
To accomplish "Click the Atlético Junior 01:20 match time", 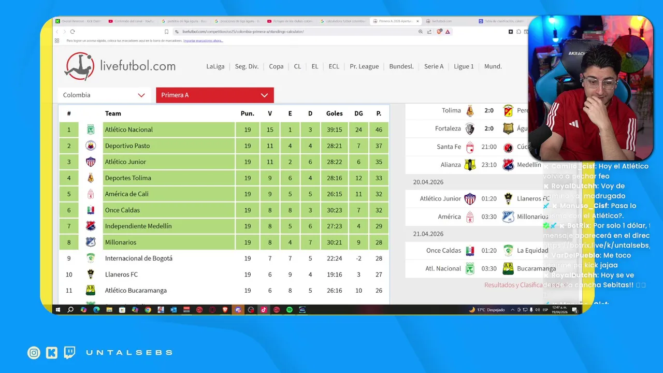I will [x=489, y=198].
